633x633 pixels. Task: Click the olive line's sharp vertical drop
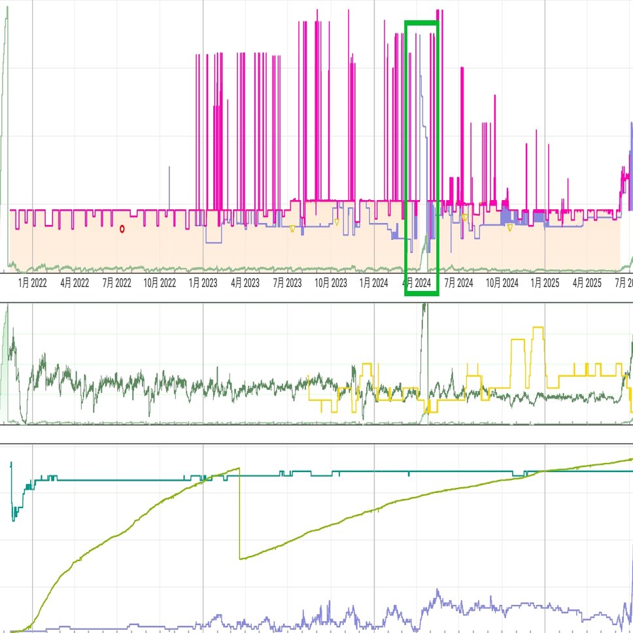[239, 513]
